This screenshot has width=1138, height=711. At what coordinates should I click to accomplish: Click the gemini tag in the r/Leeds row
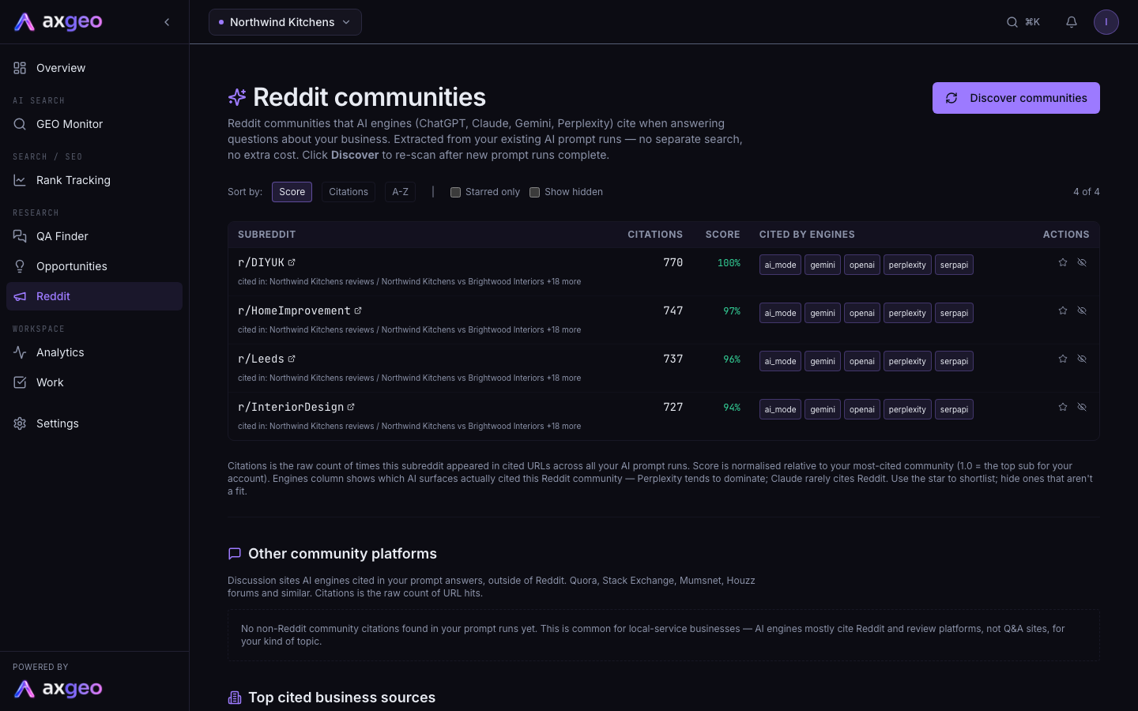[823, 361]
